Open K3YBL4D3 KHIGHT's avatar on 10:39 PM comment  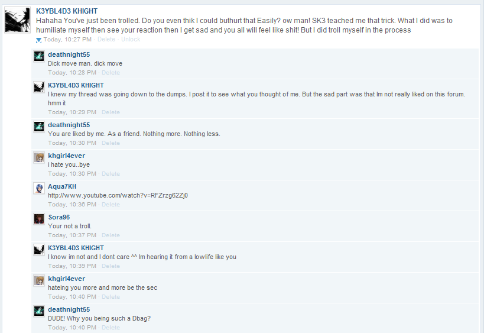click(39, 250)
